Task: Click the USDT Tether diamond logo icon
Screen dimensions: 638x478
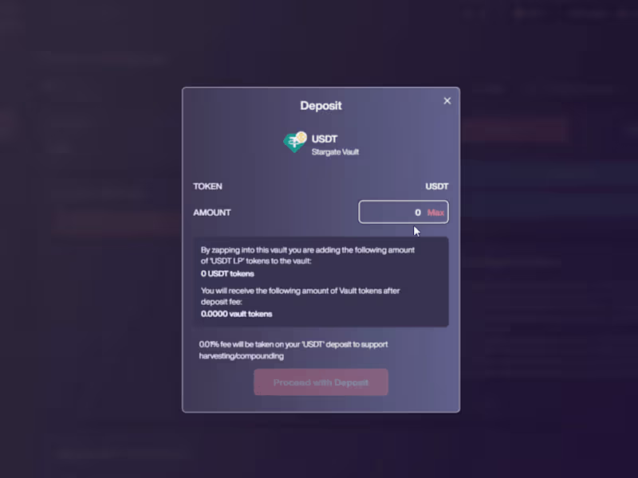Action: [293, 143]
